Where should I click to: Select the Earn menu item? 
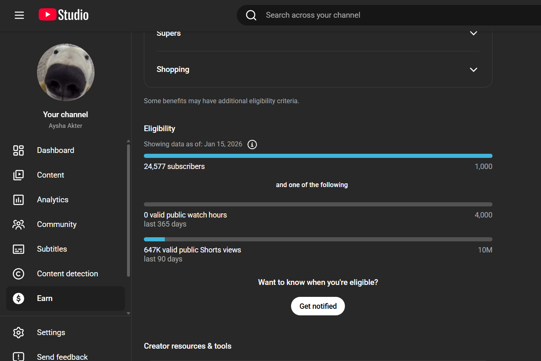[45, 299]
